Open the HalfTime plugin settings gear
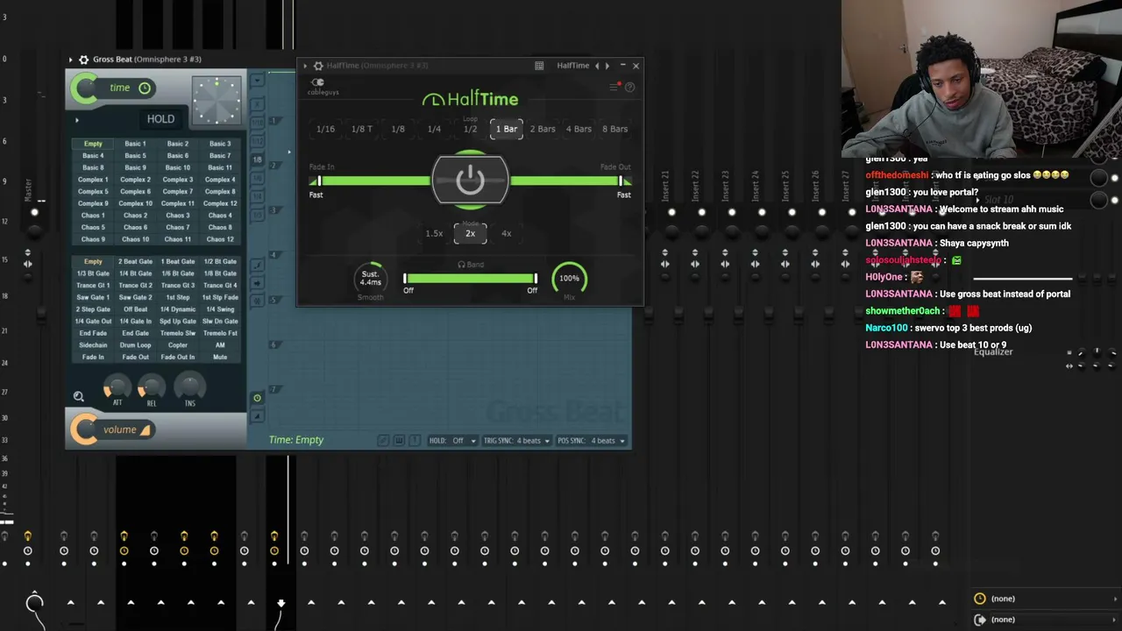The height and width of the screenshot is (631, 1122). 318,66
